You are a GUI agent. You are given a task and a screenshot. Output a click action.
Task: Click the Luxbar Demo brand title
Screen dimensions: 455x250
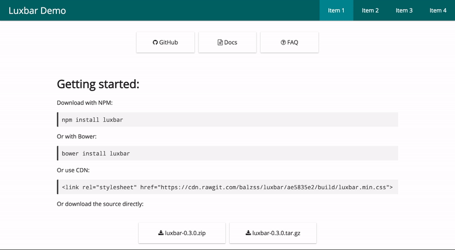(x=37, y=10)
